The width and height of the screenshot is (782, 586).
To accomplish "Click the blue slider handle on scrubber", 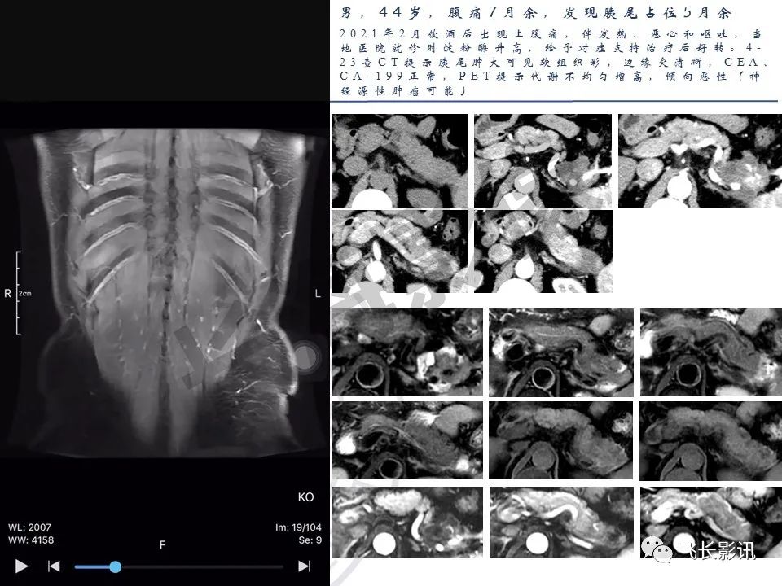I will click(x=115, y=566).
